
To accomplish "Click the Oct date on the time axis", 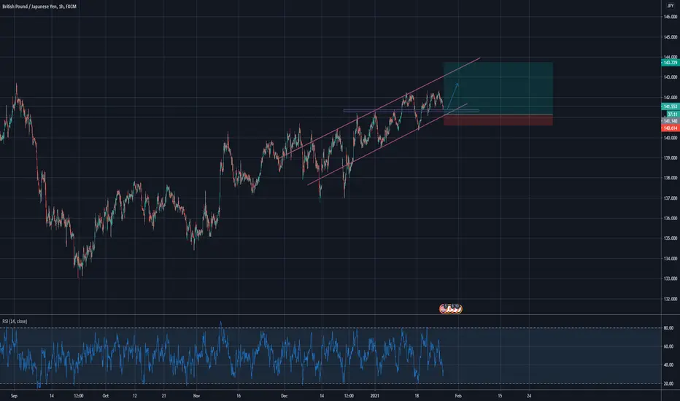I will pyautogui.click(x=105, y=396).
